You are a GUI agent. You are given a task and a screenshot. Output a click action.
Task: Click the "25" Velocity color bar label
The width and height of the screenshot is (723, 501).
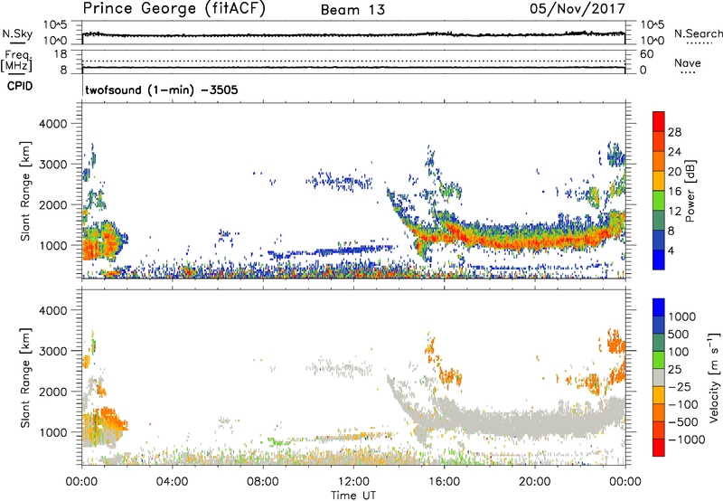pos(674,369)
